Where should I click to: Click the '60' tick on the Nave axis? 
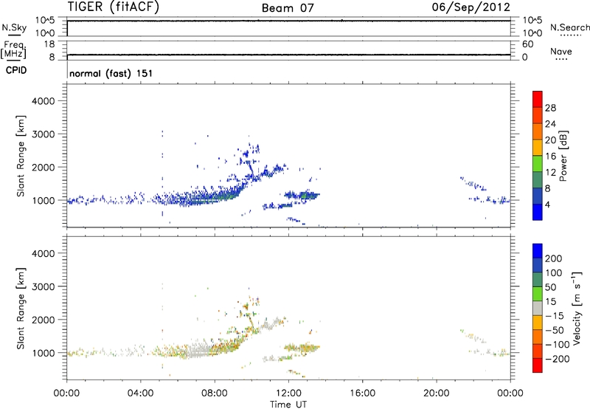coord(527,44)
